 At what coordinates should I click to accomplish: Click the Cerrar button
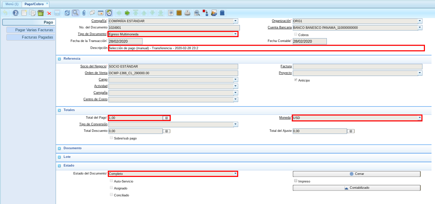click(357, 174)
